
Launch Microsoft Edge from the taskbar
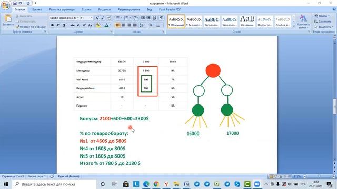146,184
